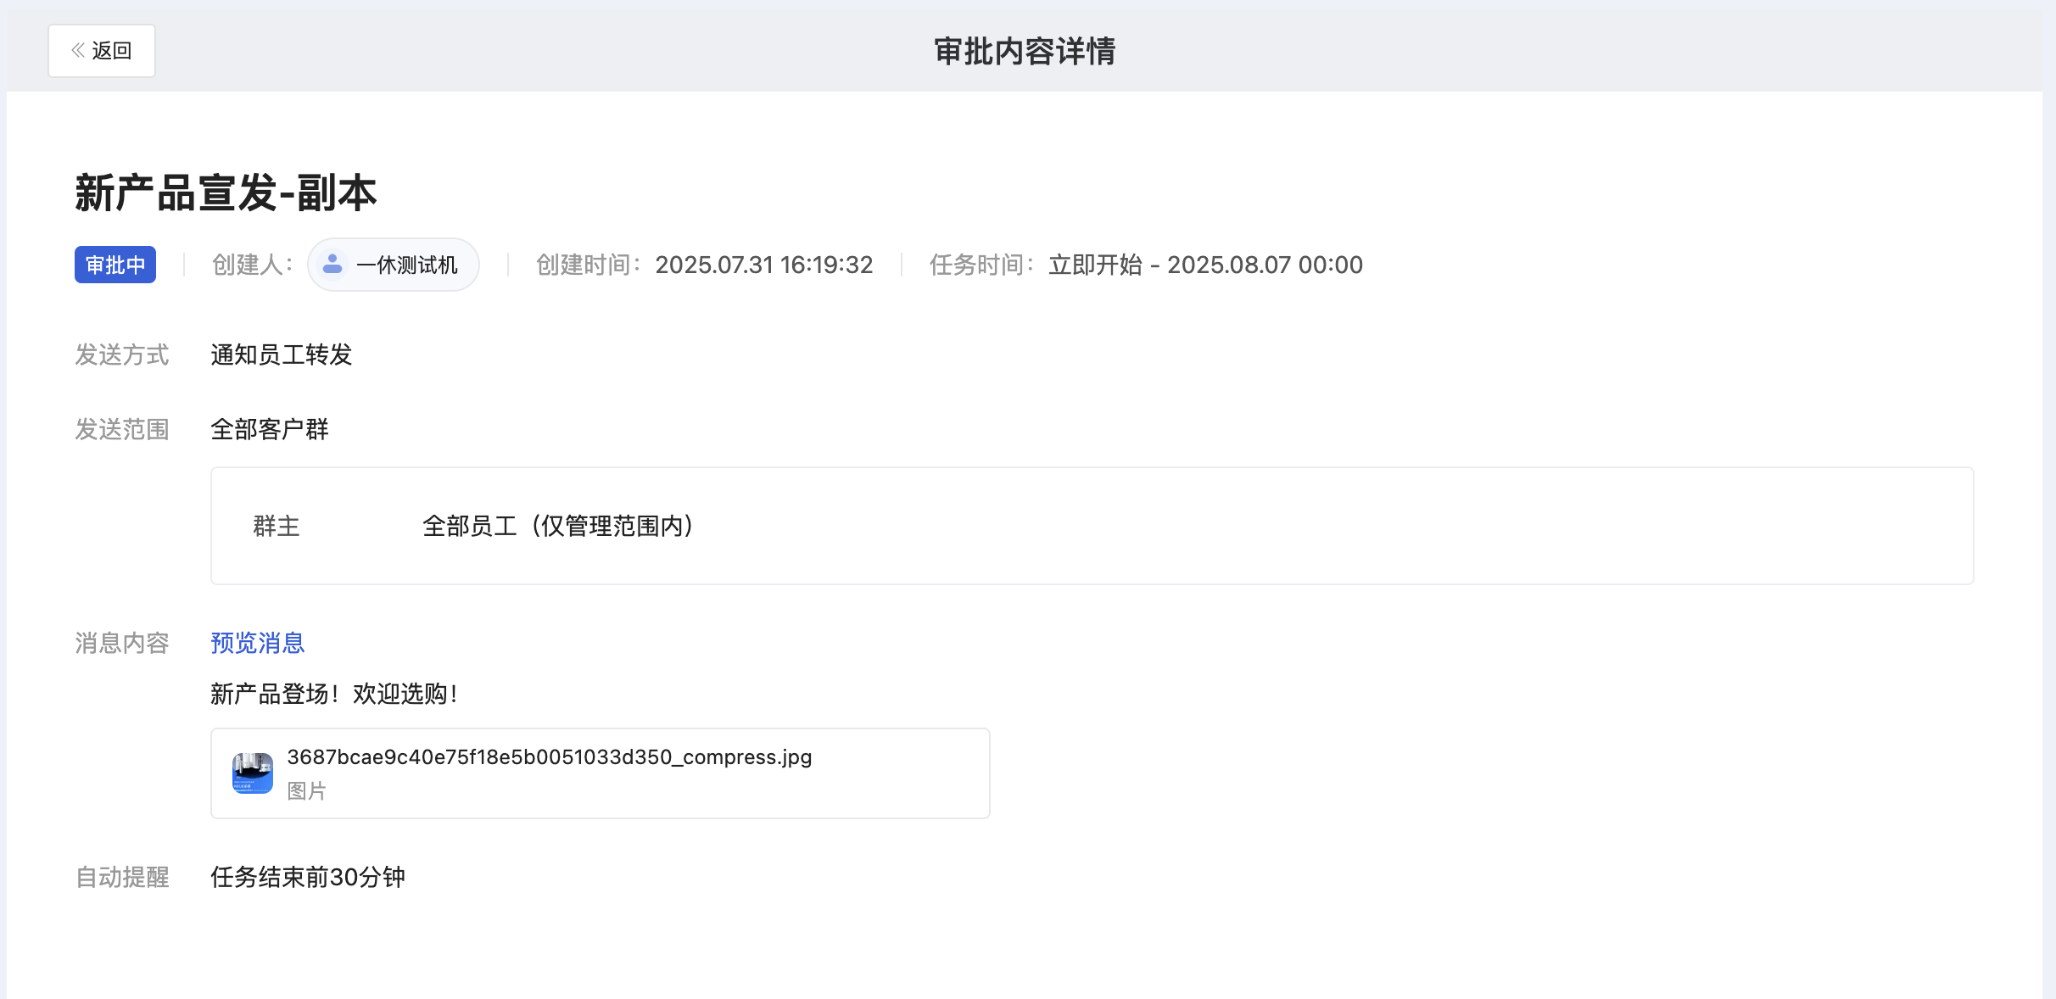2056x999 pixels.
Task: Click the 群主 label
Action: click(277, 526)
